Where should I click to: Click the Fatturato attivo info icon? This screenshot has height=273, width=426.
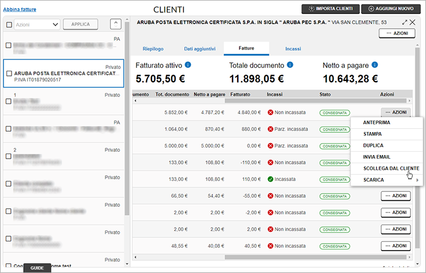[188, 65]
